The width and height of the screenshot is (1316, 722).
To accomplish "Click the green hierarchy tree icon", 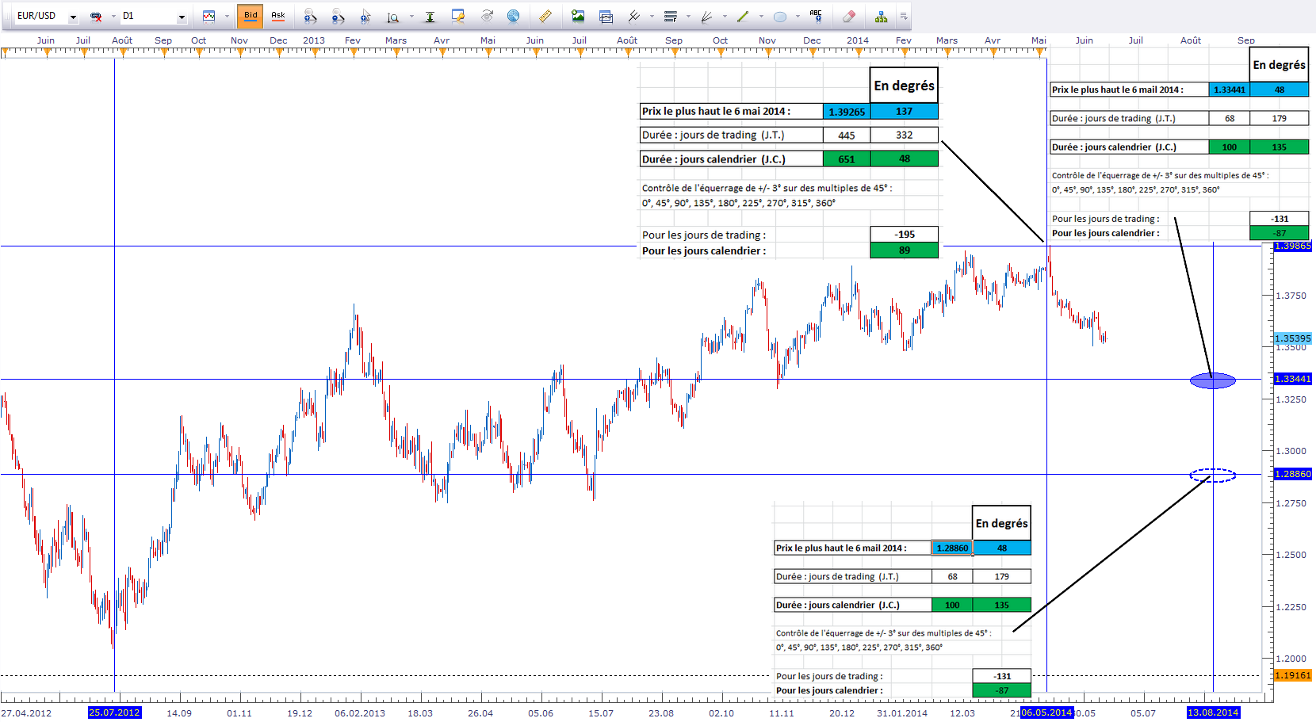I will [881, 16].
